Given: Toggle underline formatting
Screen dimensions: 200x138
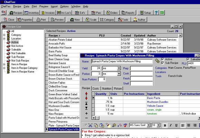Looking at the screenshot, I should click(x=176, y=125).
